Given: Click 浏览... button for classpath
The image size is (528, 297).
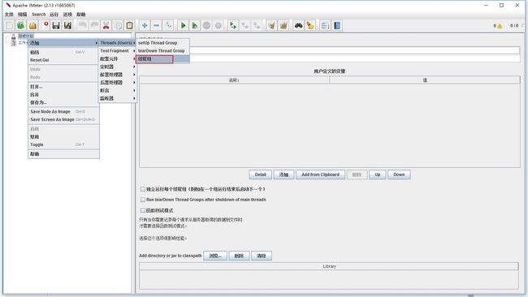Looking at the screenshot, I should (x=215, y=256).
